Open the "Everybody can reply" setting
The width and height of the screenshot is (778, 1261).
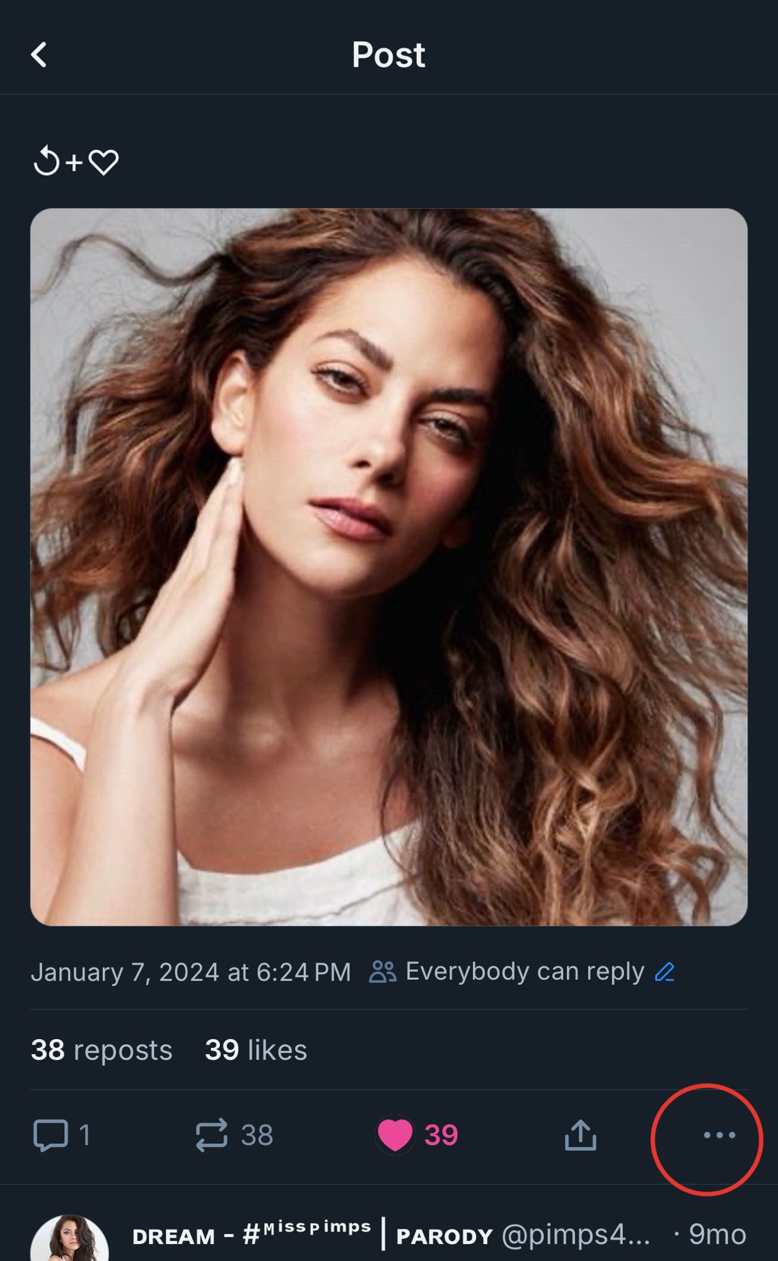525,972
